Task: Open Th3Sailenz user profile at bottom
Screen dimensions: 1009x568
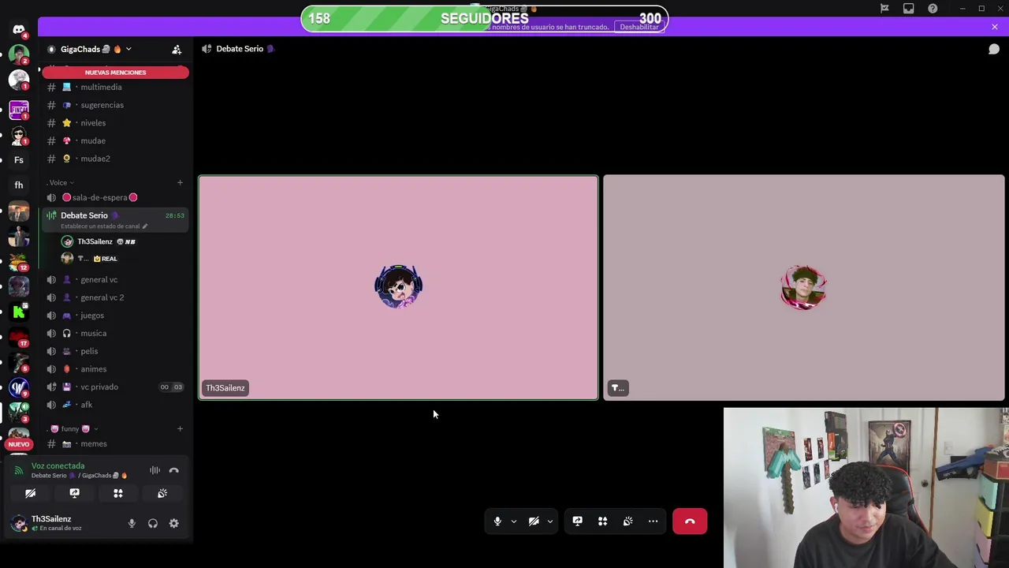Action: [x=63, y=523]
